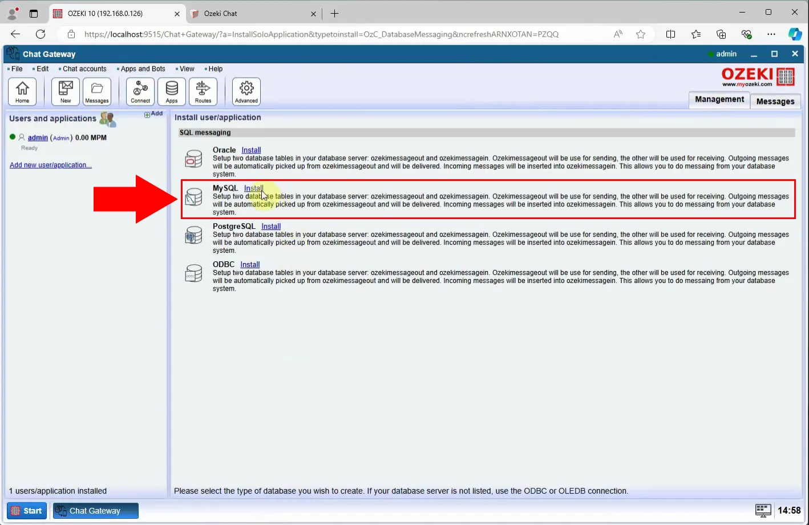This screenshot has height=525, width=809.
Task: Open browser collections icon
Action: [x=721, y=34]
